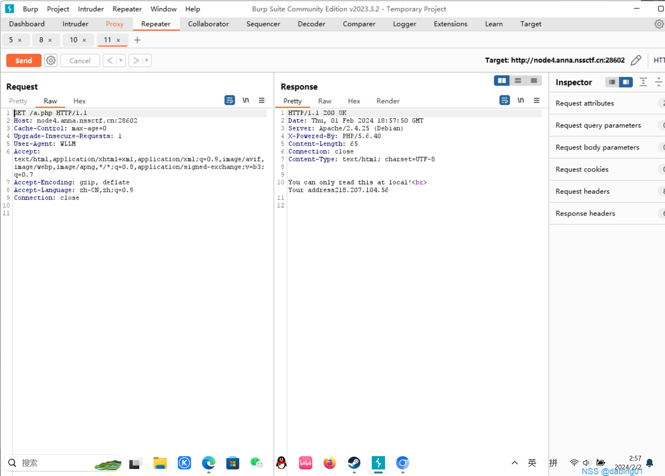Expand all Inspector sections

pyautogui.click(x=643, y=82)
